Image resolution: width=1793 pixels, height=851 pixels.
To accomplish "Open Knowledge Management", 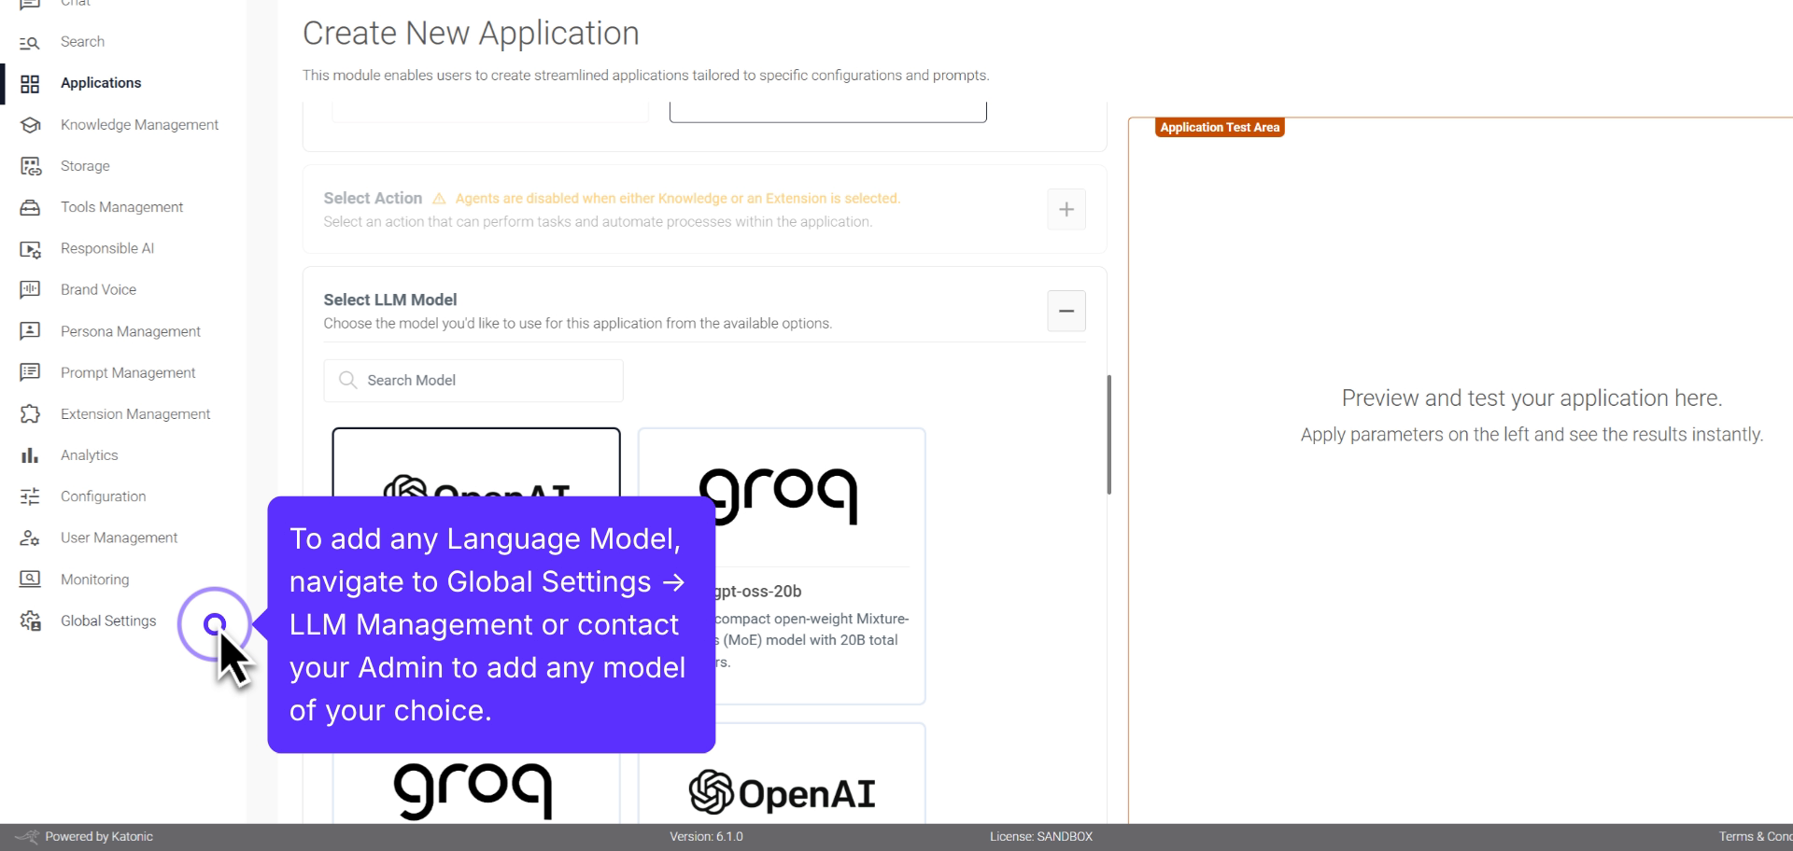I will click(138, 124).
